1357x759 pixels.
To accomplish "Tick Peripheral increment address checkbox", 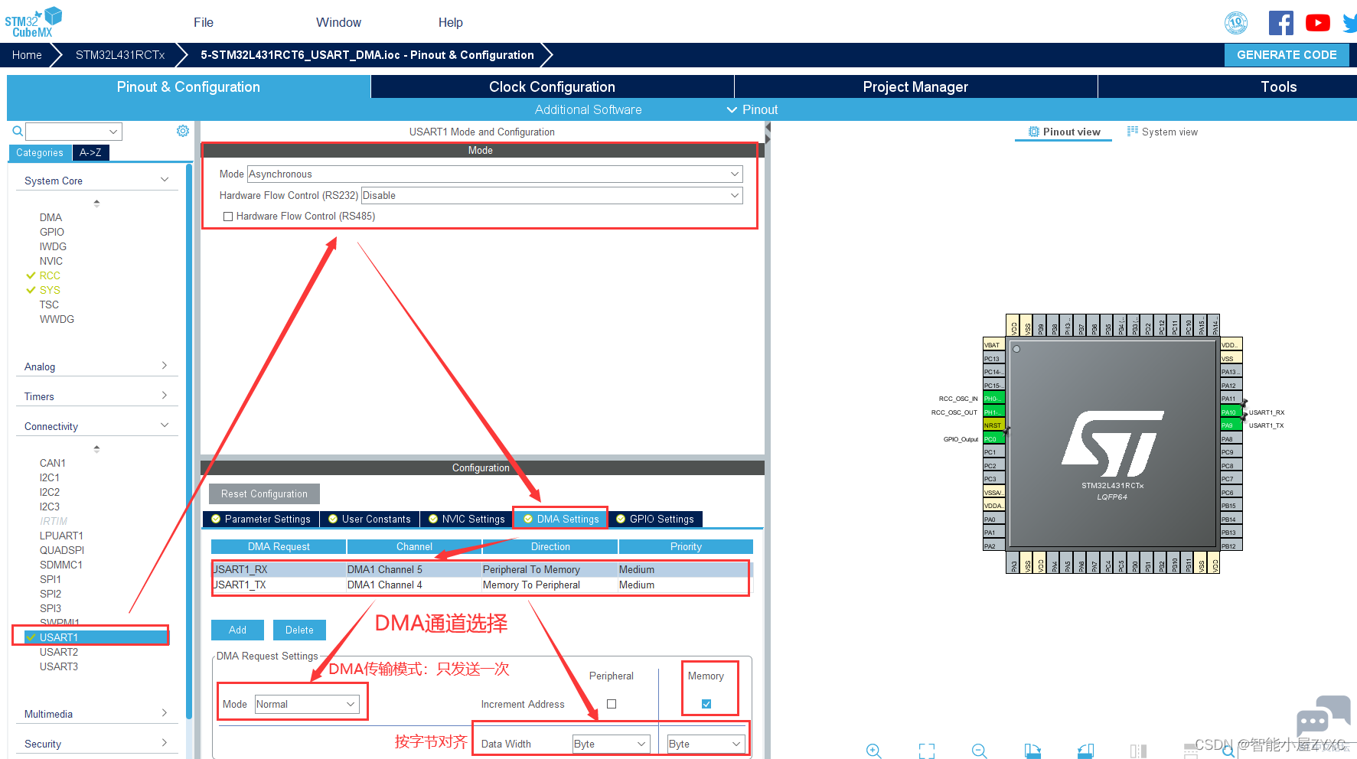I will pos(612,704).
